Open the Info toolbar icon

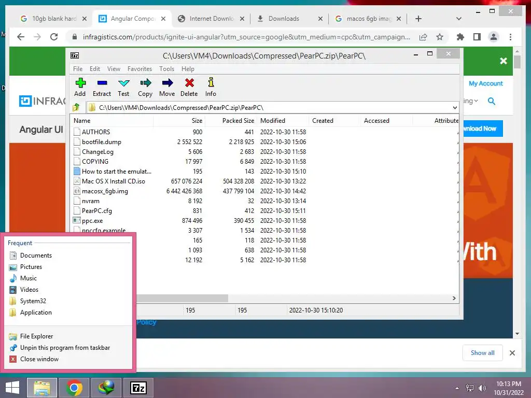(x=211, y=87)
